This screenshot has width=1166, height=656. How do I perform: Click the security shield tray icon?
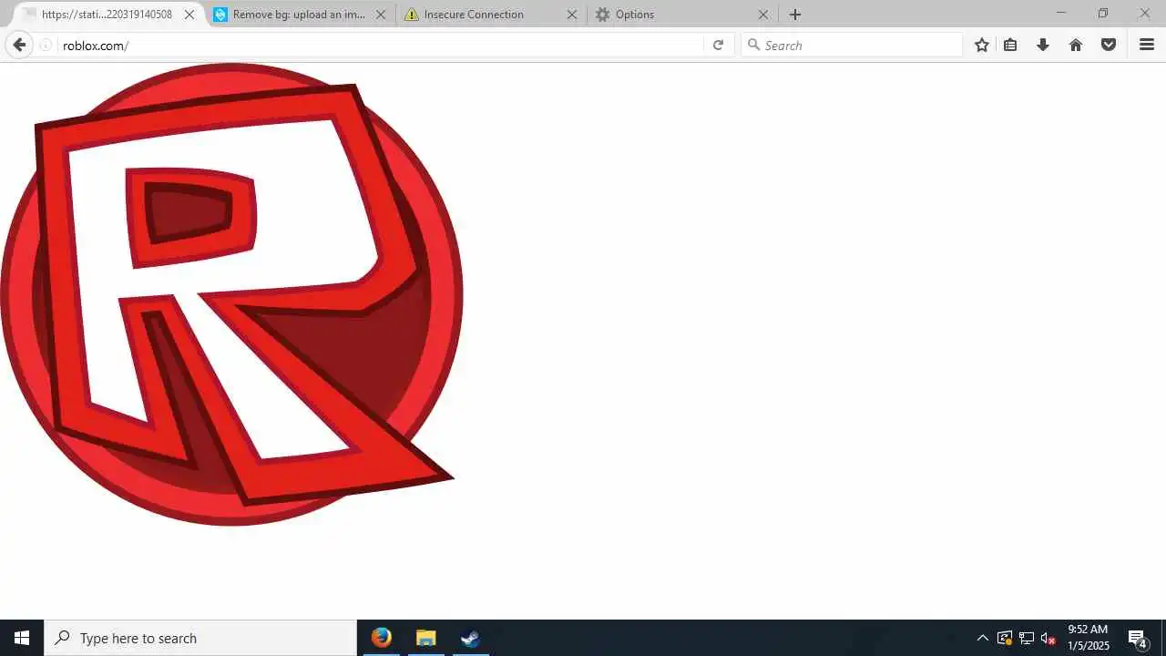tap(1005, 638)
